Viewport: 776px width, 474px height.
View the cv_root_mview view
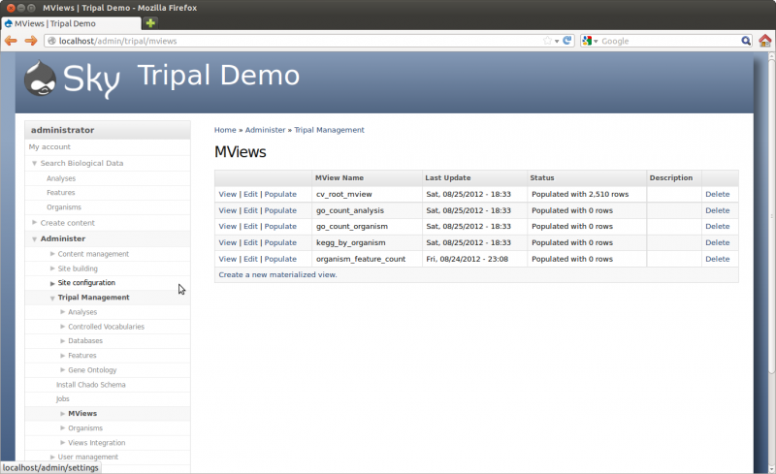coord(228,194)
